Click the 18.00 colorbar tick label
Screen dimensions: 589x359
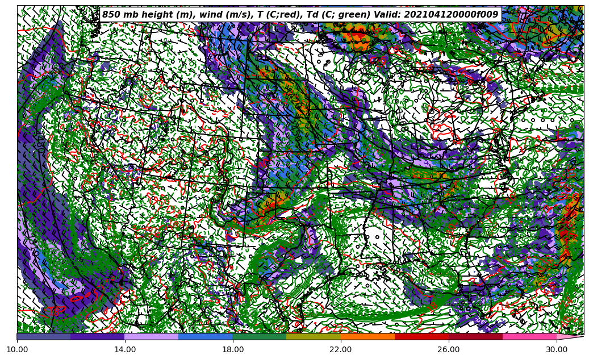(233, 350)
